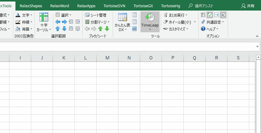Viewport: 261px width, 133px height.
Task: Click inside the formula bar
Action: [128, 47]
